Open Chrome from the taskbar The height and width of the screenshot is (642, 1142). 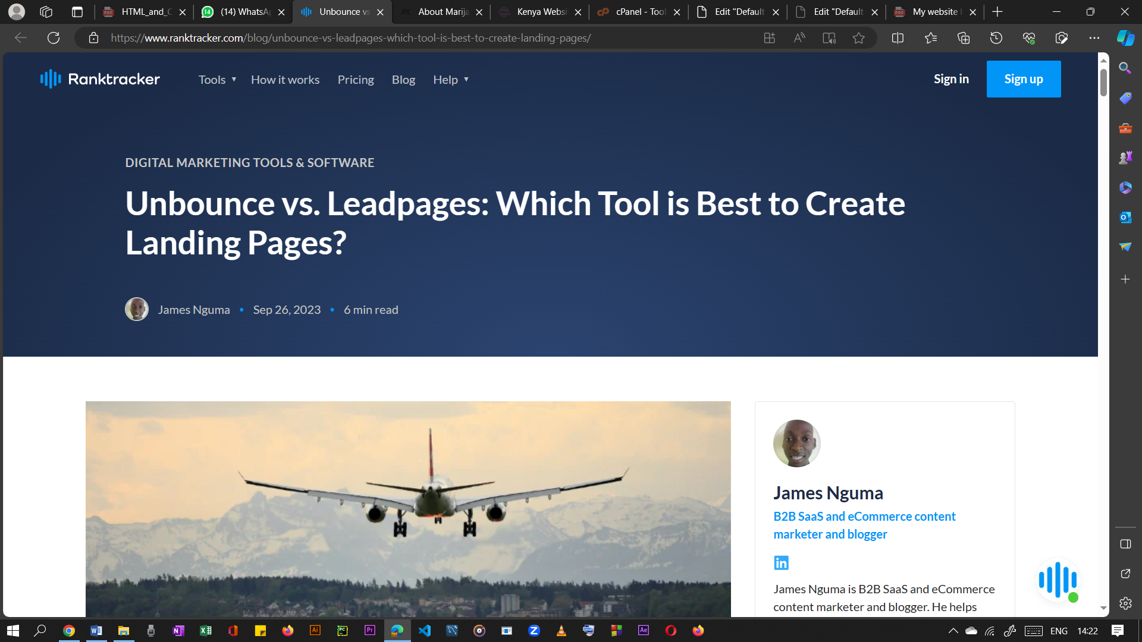tap(69, 631)
